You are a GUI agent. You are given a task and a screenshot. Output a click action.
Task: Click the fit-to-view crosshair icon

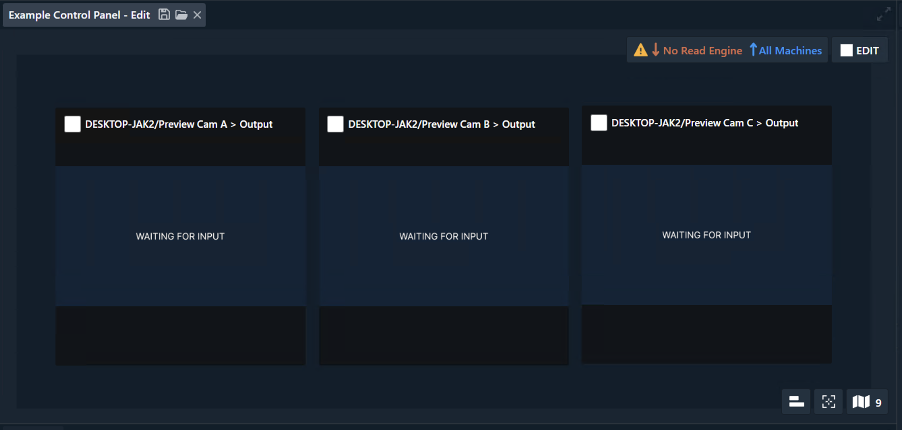click(x=829, y=402)
